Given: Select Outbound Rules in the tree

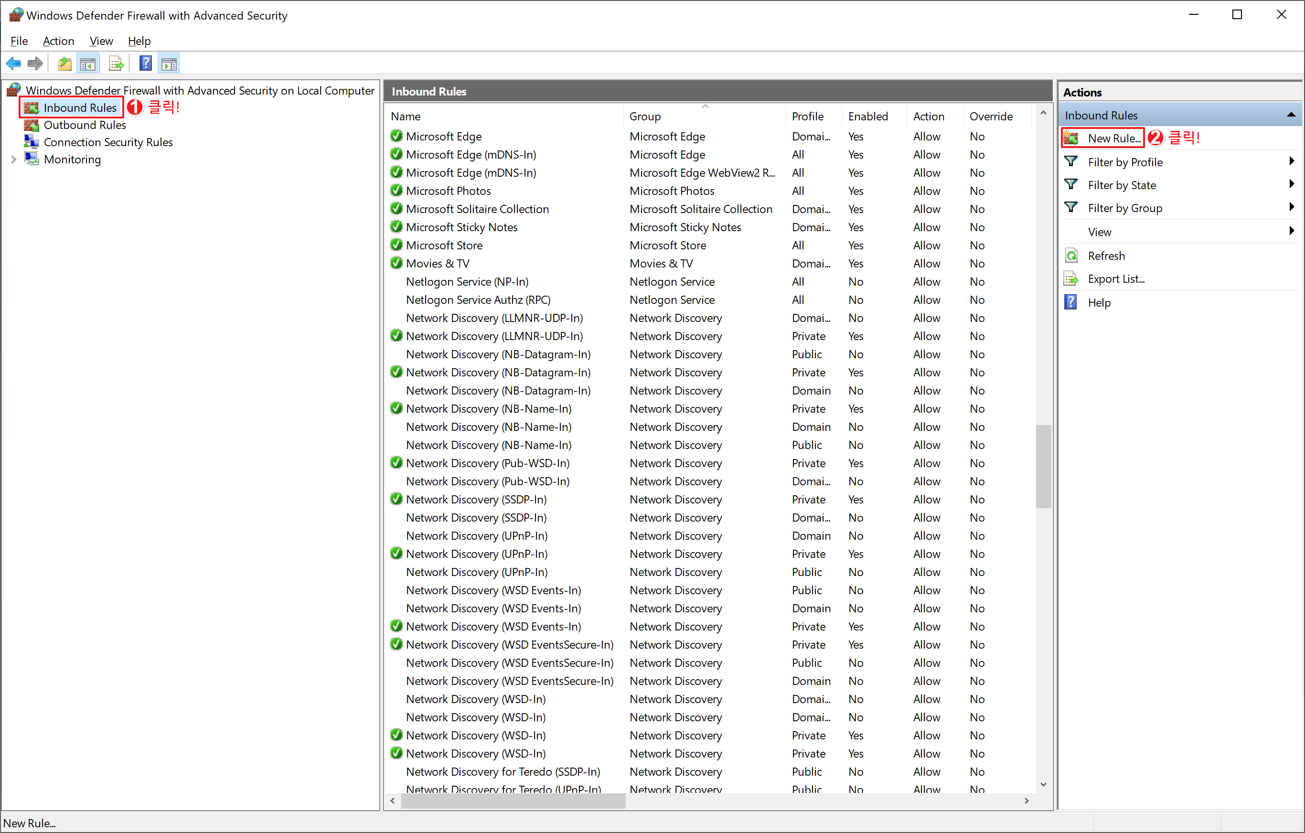Looking at the screenshot, I should click(x=85, y=125).
